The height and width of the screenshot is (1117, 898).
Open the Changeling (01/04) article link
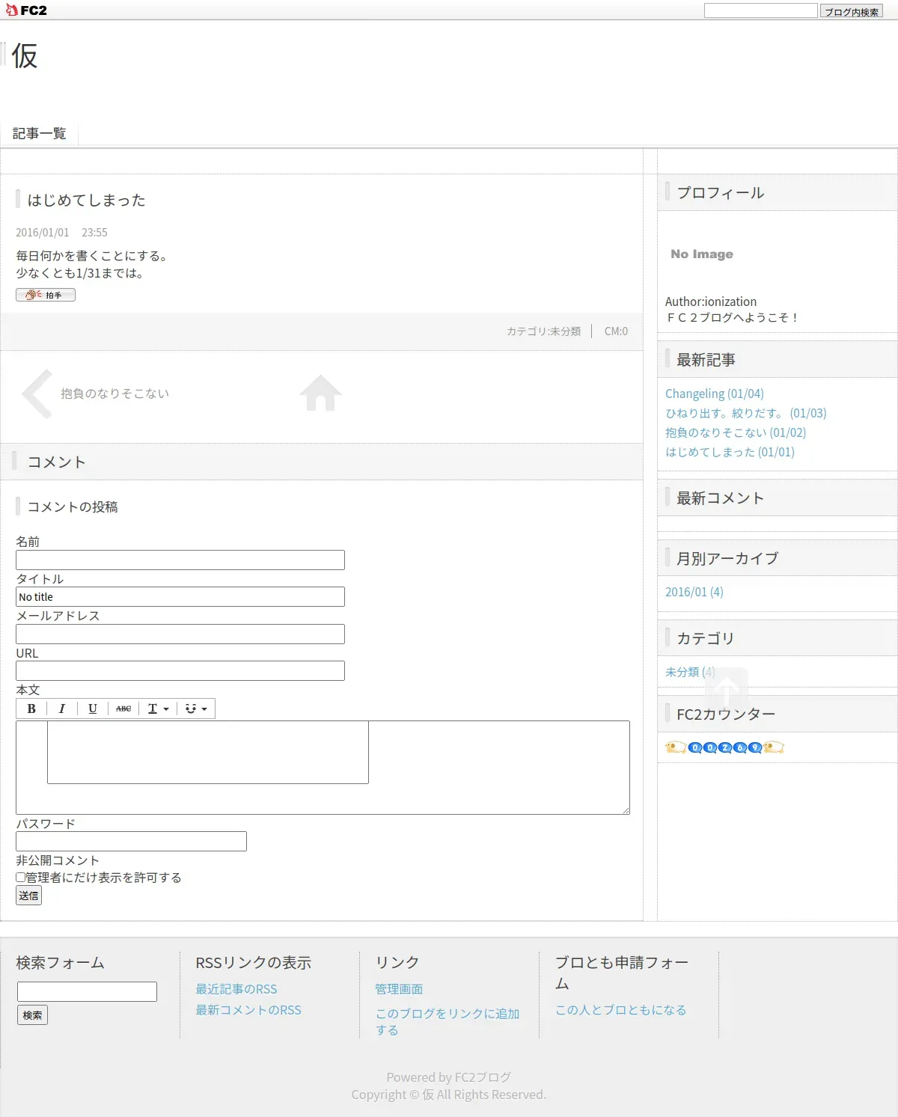pos(715,394)
